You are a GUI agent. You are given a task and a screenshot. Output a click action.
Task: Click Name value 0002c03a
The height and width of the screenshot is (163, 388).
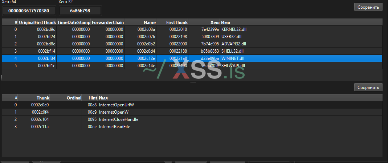tap(146, 29)
